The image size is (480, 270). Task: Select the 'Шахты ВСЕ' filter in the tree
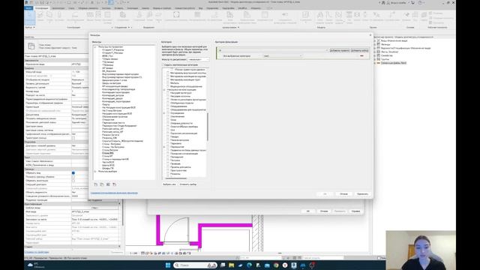point(108,165)
